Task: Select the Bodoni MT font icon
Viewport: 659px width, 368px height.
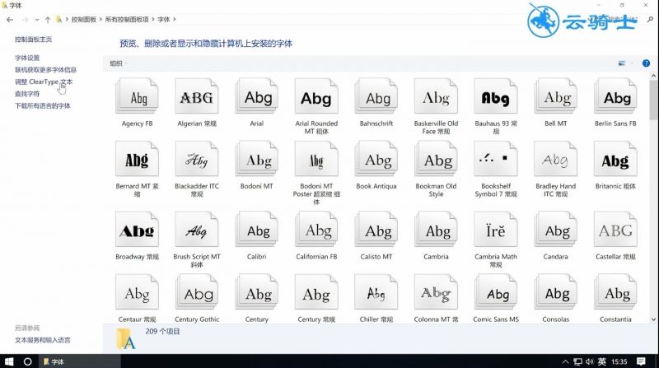Action: tap(257, 159)
